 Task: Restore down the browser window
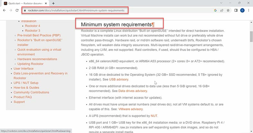click(239, 3)
